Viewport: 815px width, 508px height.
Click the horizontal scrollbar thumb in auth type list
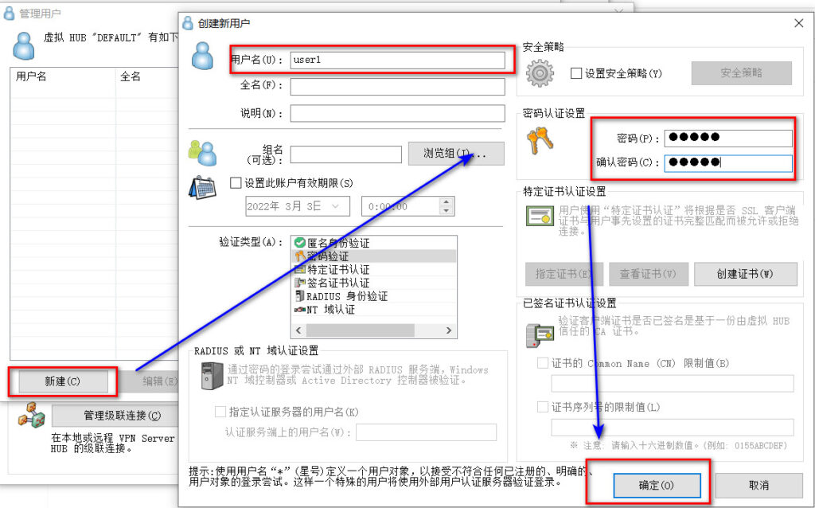pyautogui.click(x=361, y=330)
